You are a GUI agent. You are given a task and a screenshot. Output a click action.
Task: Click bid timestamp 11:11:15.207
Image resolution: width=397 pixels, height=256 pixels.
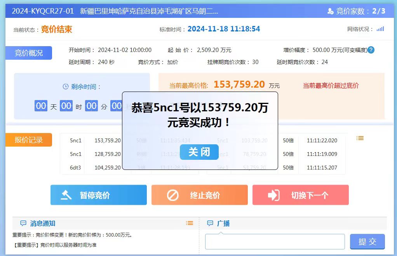[x=322, y=168]
